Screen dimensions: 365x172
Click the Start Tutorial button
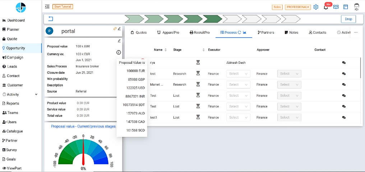(63, 6)
